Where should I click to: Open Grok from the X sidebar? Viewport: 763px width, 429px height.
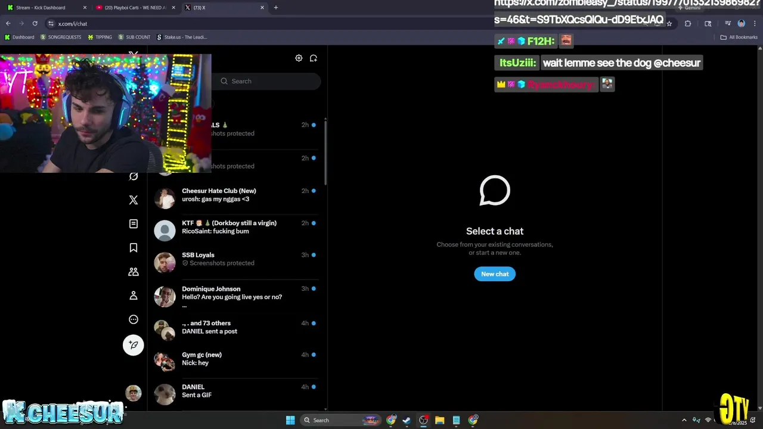[x=134, y=176]
